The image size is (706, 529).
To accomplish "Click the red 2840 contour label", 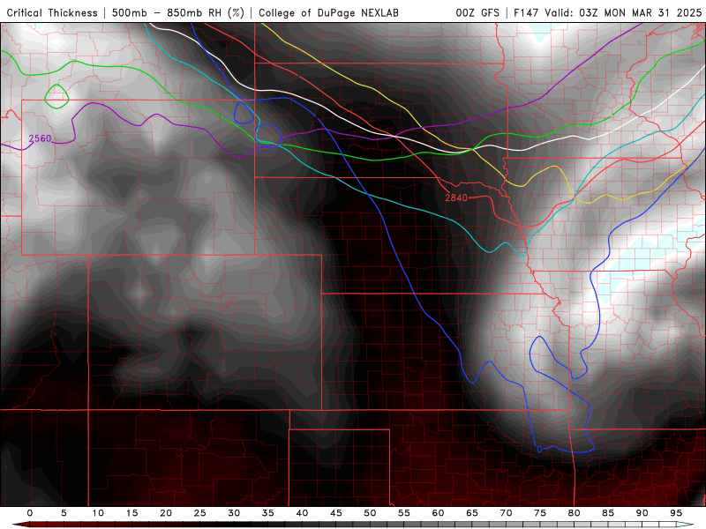I will coord(456,197).
